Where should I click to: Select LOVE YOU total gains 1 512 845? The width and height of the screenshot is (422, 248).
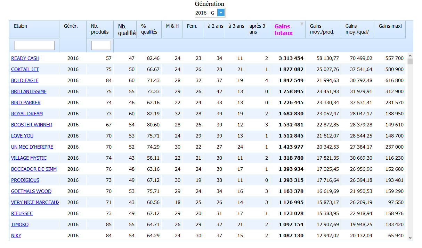click(x=291, y=136)
